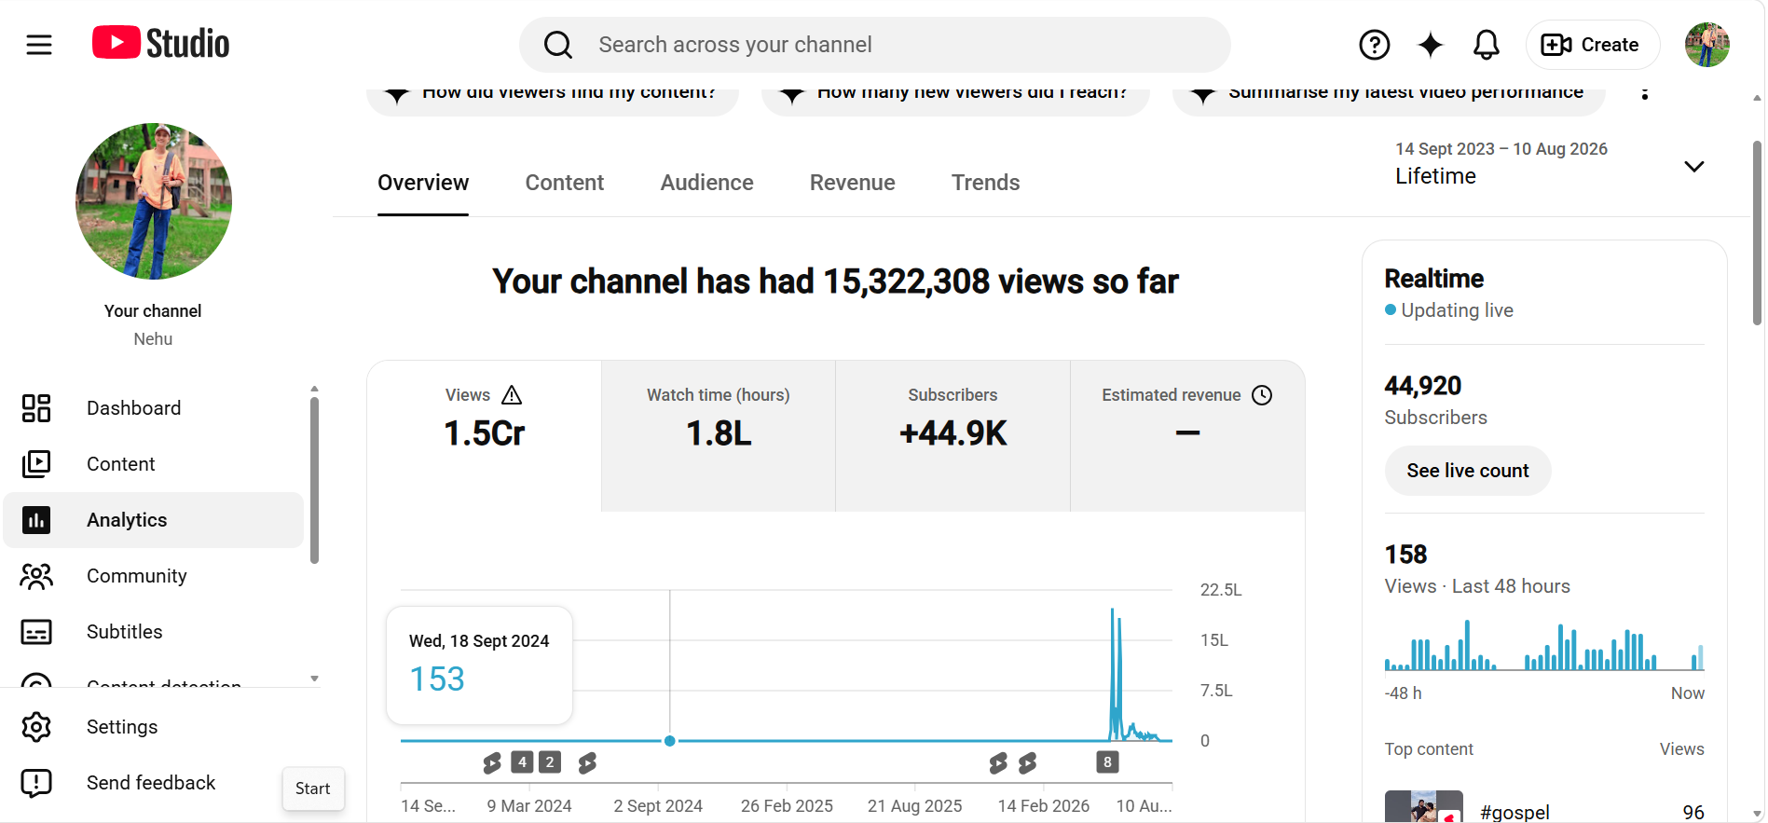The width and height of the screenshot is (1768, 823).
Task: Click the '14 Sept 2023 – 10 Aug 2026' date text
Action: click(x=1501, y=149)
